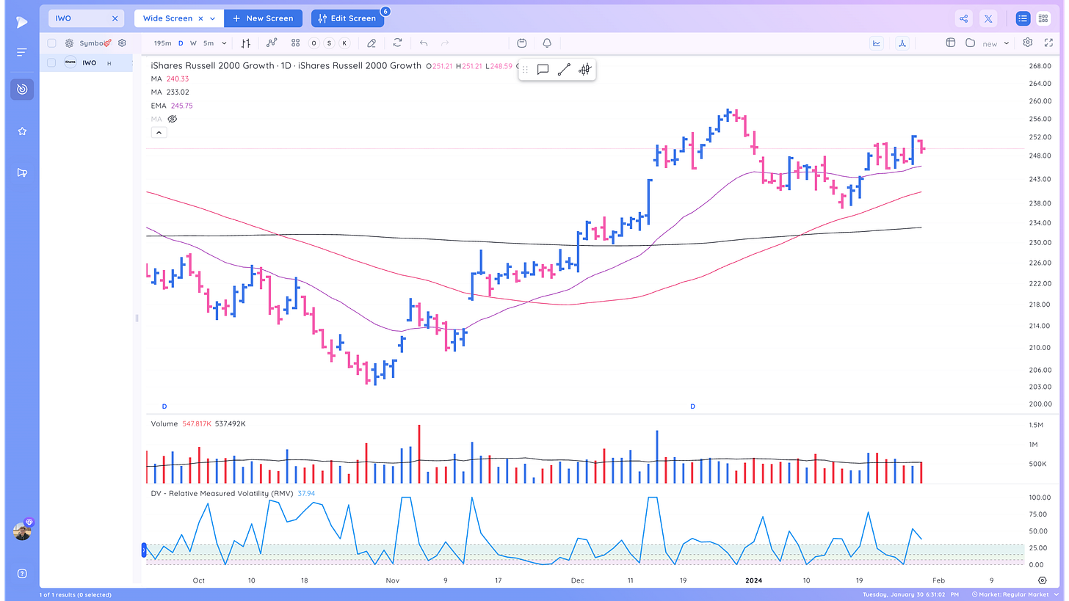Viewport: 1069px width, 601px height.
Task: Open the alerts bell icon
Action: 547,43
